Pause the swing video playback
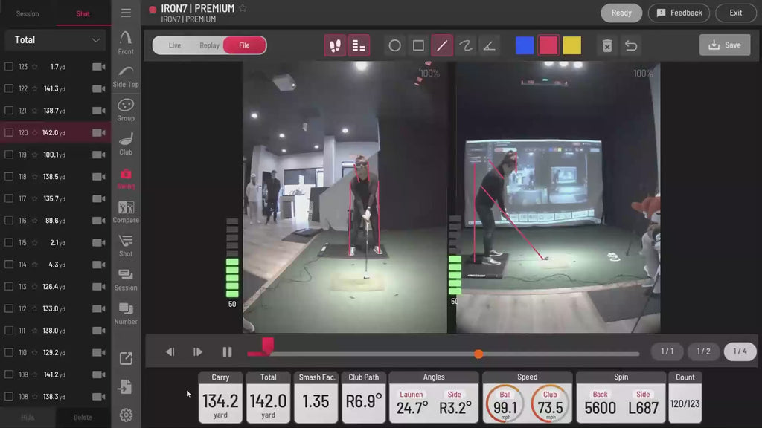Image resolution: width=762 pixels, height=428 pixels. 227,351
